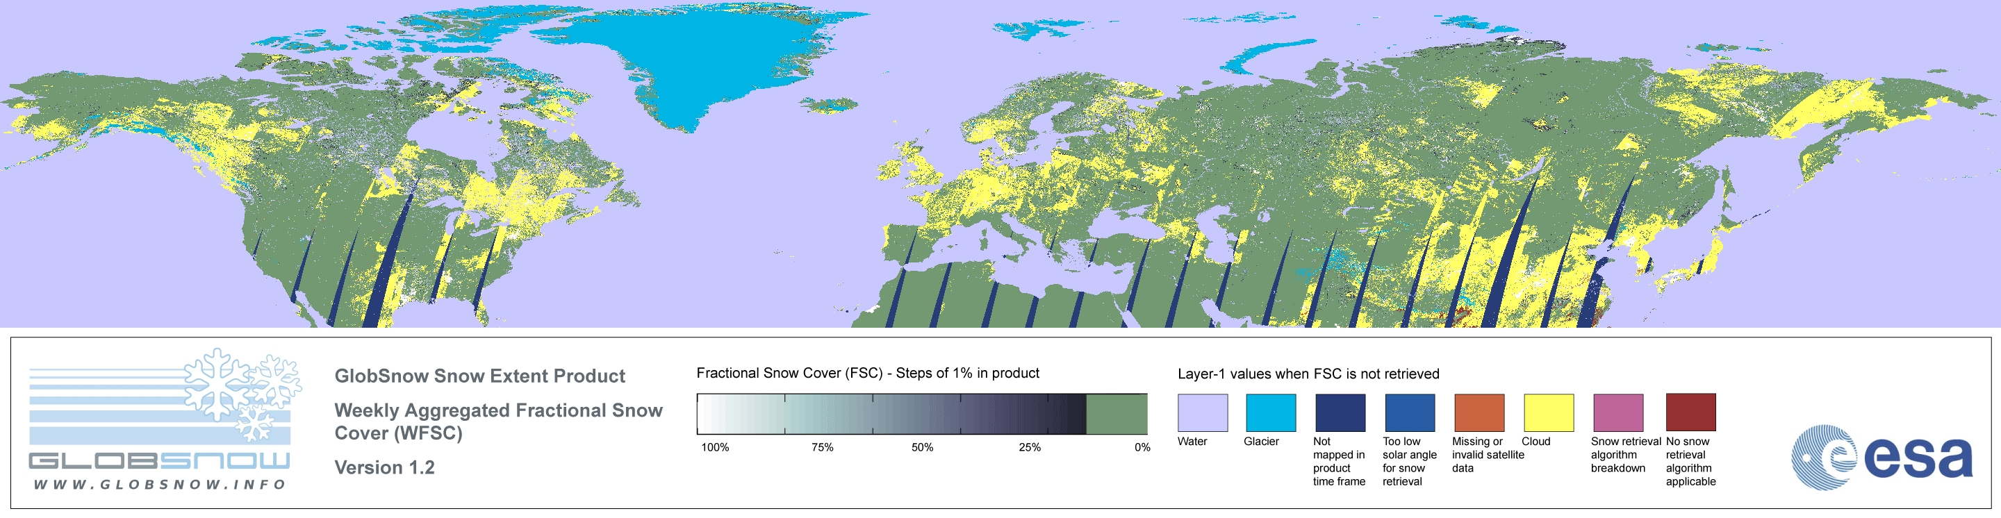The width and height of the screenshot is (2001, 518).
Task: Click the 'Snow retrieval algorithm breakdown' label
Action: pos(1626,454)
